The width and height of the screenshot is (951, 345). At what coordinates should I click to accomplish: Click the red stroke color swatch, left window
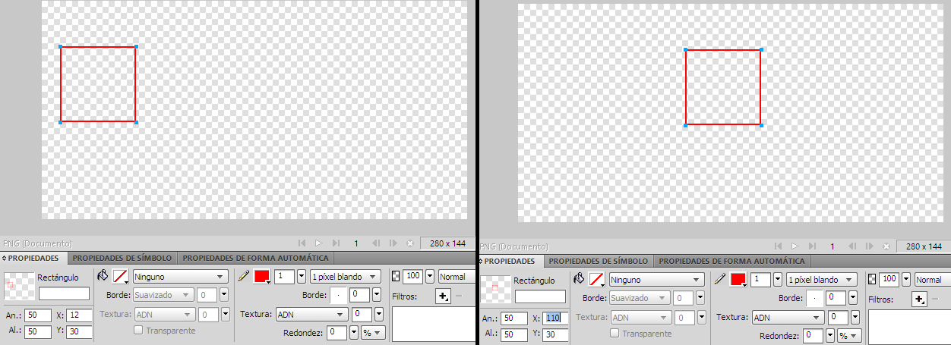[x=261, y=277]
